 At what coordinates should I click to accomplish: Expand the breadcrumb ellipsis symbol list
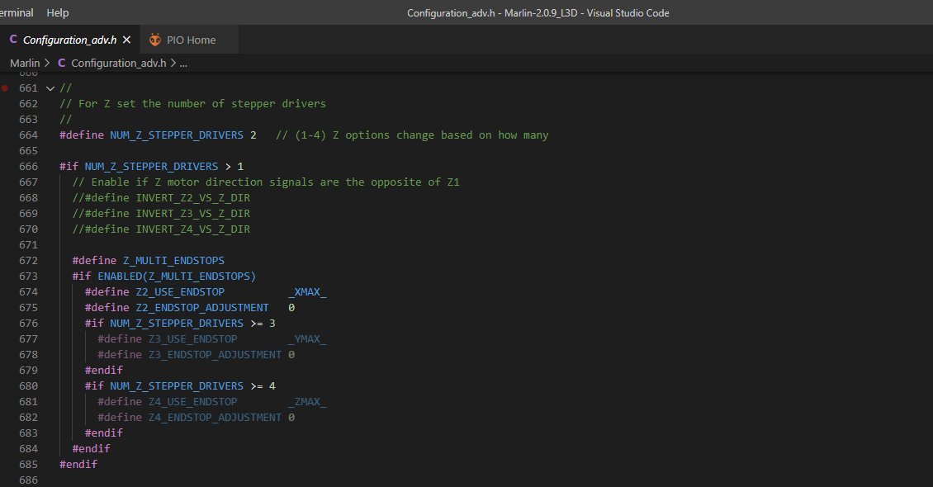tap(183, 63)
